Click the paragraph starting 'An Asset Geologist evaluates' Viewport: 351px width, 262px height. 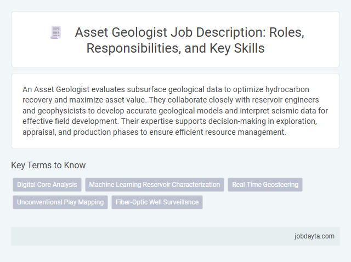(x=175, y=111)
